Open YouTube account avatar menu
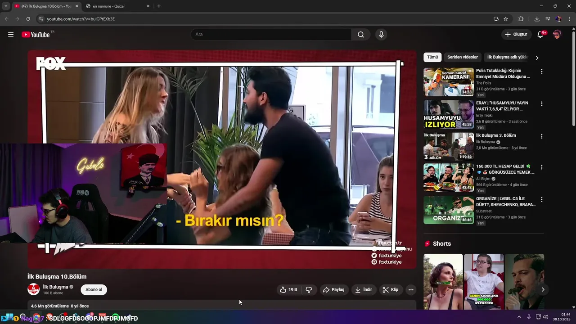 [x=557, y=35]
